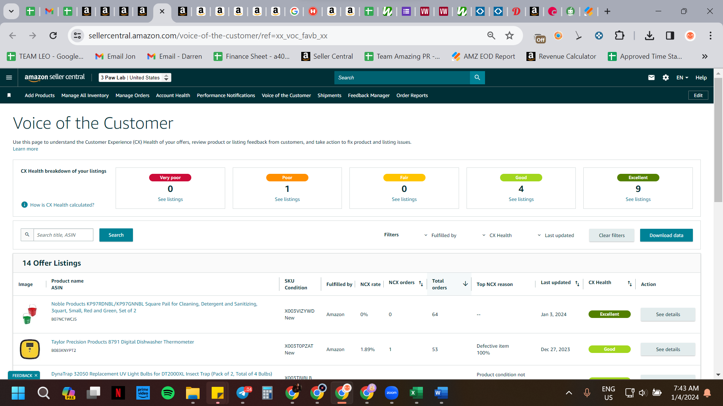The image size is (723, 406).
Task: Open Seller Central bookmark in bookmarks bar
Action: coord(327,56)
